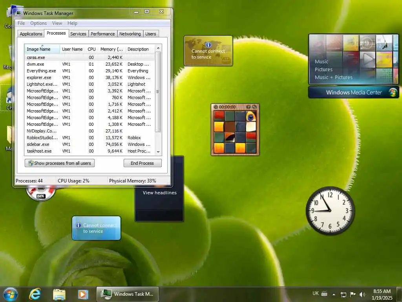This screenshot has width=402, height=302.
Task: Show hidden tray icons arrow
Action: [x=334, y=294]
